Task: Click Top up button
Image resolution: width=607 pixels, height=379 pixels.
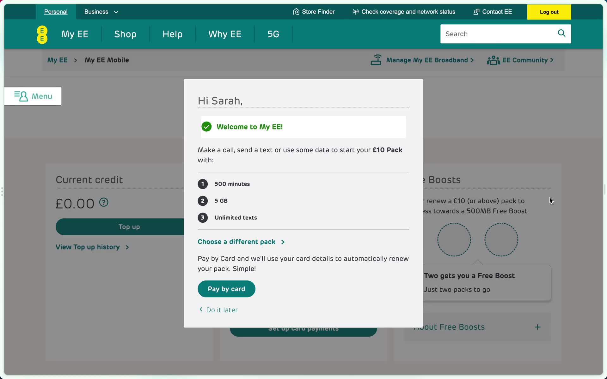Action: [x=129, y=226]
